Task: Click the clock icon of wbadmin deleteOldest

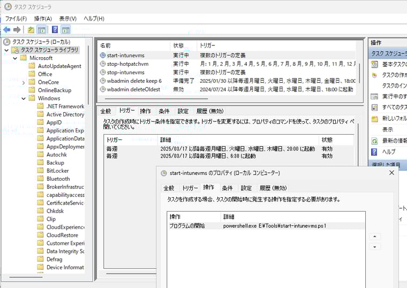Action: 103,89
